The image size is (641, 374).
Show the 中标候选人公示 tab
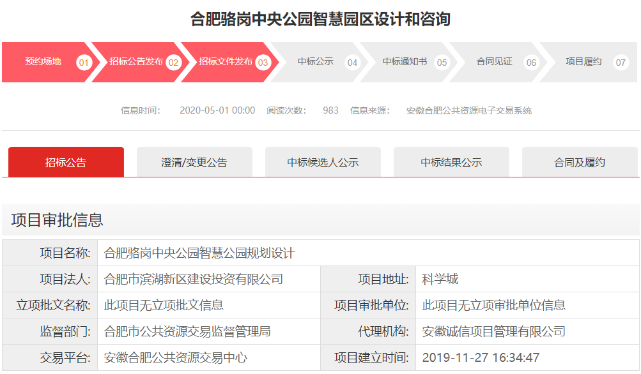[x=323, y=162]
